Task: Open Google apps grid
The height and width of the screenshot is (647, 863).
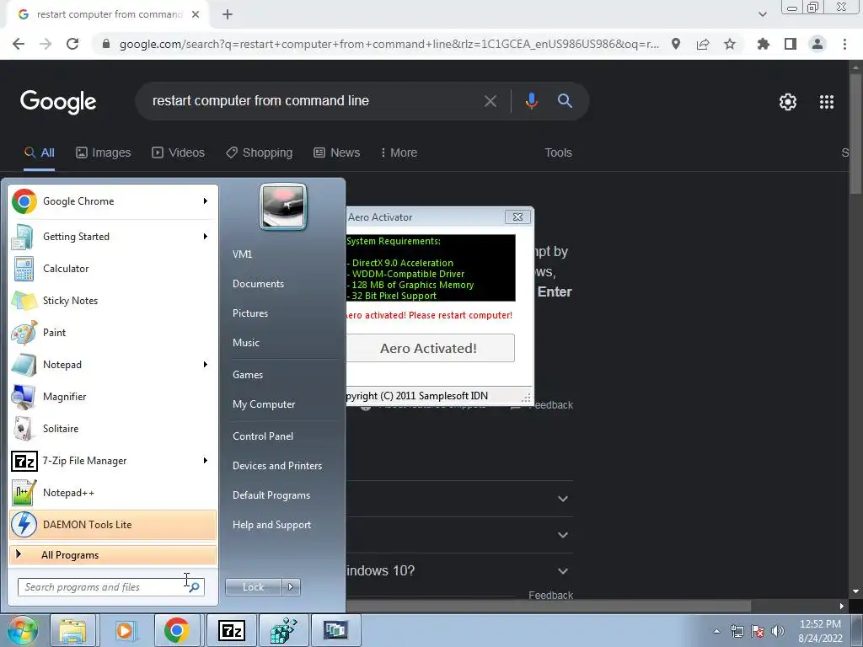Action: point(826,102)
